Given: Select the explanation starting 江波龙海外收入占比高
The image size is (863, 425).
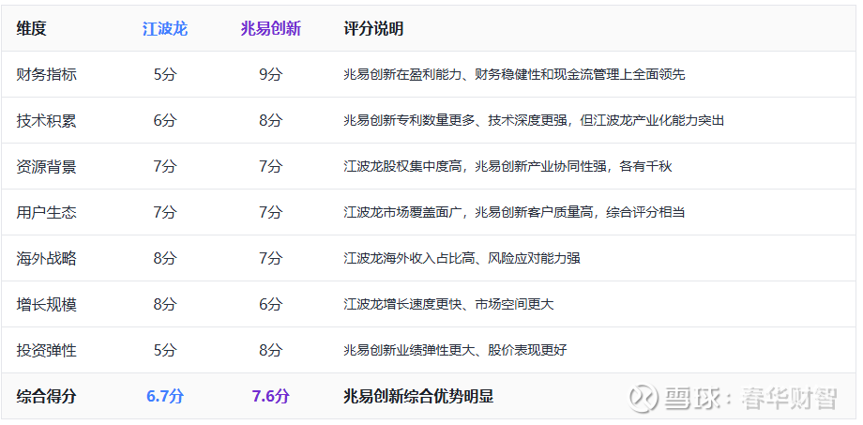Looking at the screenshot, I should (462, 258).
